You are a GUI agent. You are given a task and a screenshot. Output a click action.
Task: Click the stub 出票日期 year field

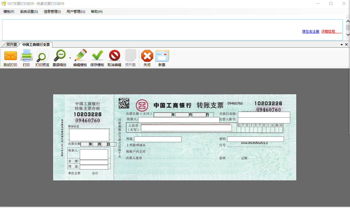[85, 144]
